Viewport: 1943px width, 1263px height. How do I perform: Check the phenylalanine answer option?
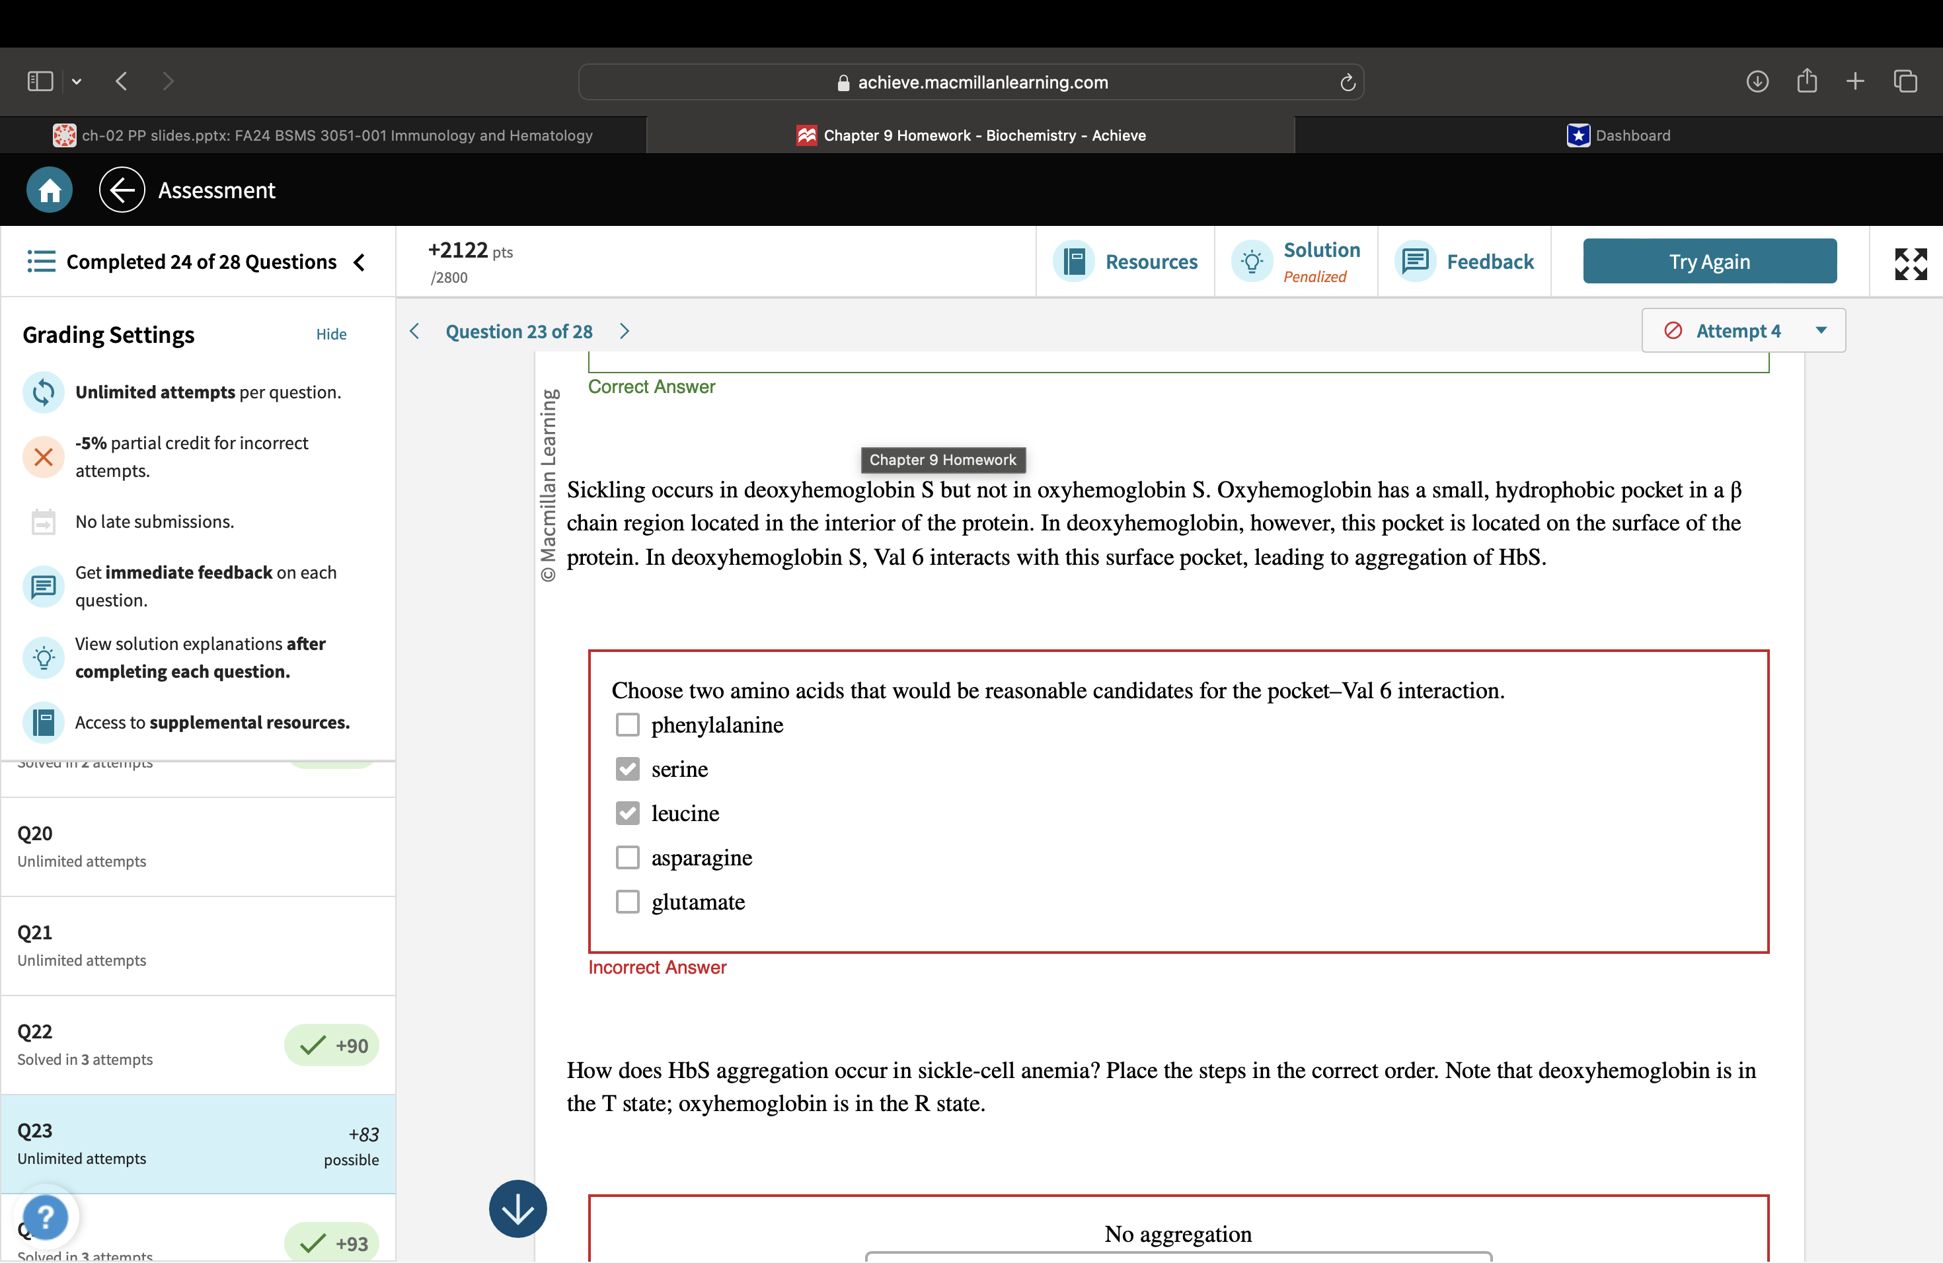click(x=627, y=725)
